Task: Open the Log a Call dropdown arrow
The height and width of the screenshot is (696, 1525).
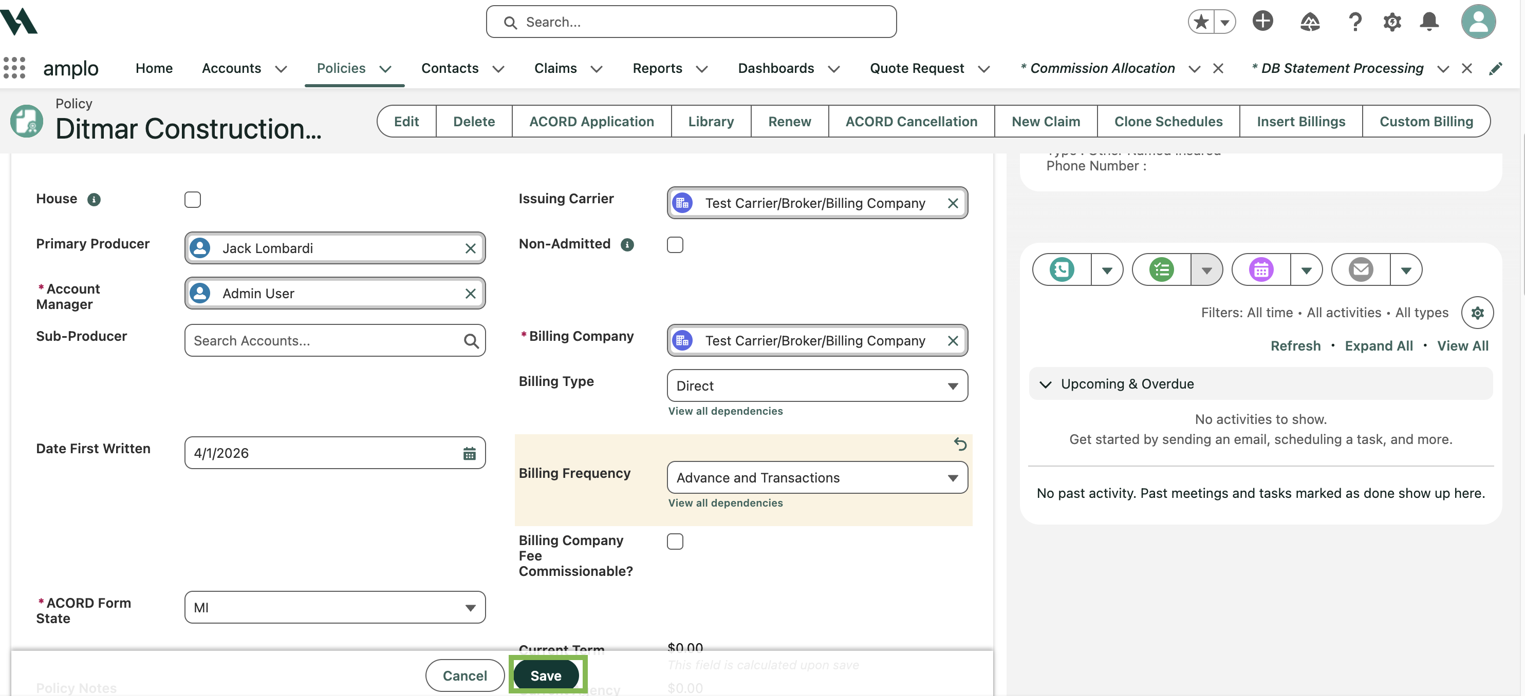Action: [x=1107, y=269]
